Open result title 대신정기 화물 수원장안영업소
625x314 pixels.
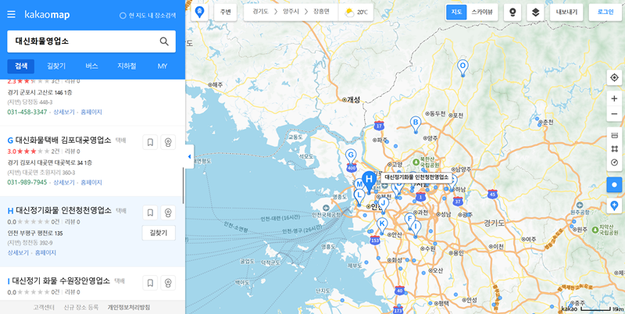pyautogui.click(x=61, y=281)
